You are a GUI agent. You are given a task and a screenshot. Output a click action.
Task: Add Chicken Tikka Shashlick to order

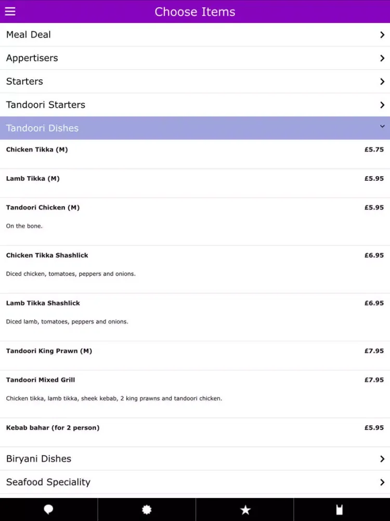(x=195, y=269)
